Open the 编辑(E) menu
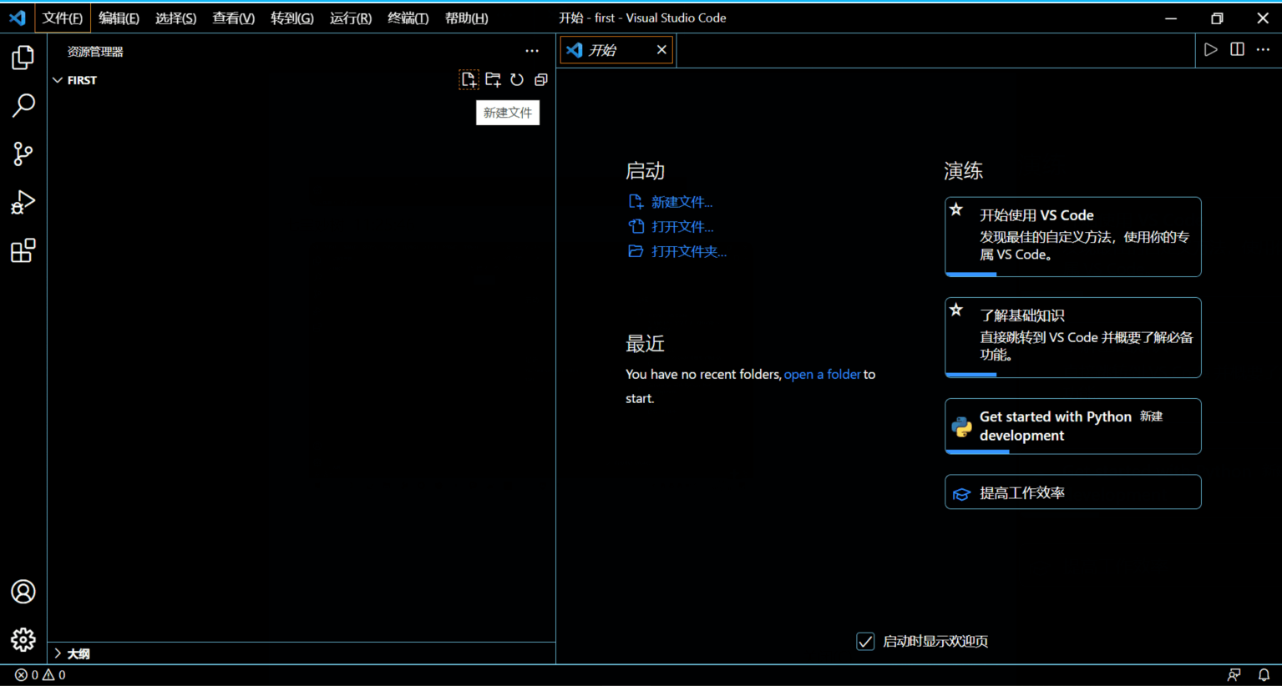Screen dimensions: 1282x686 (x=119, y=18)
